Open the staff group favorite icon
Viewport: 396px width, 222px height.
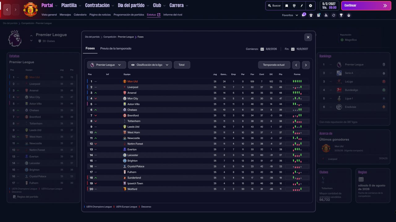349,15
